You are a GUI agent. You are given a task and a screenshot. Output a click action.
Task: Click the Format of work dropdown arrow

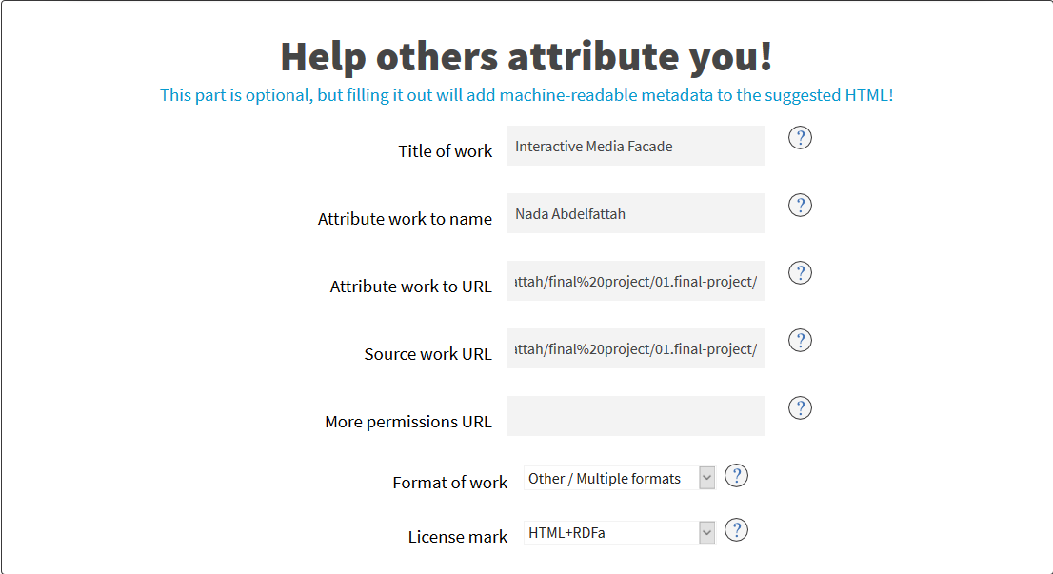[706, 479]
